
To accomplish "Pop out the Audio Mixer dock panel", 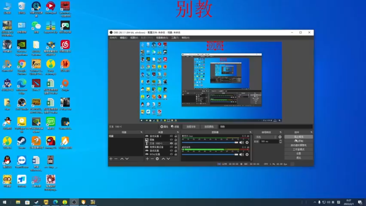I will point(250,132).
